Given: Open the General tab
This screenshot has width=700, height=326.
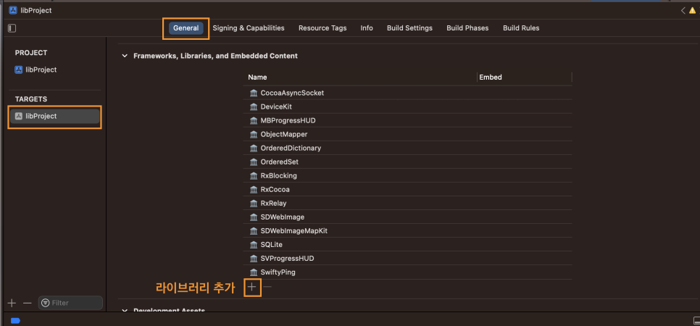Looking at the screenshot, I should (x=186, y=28).
